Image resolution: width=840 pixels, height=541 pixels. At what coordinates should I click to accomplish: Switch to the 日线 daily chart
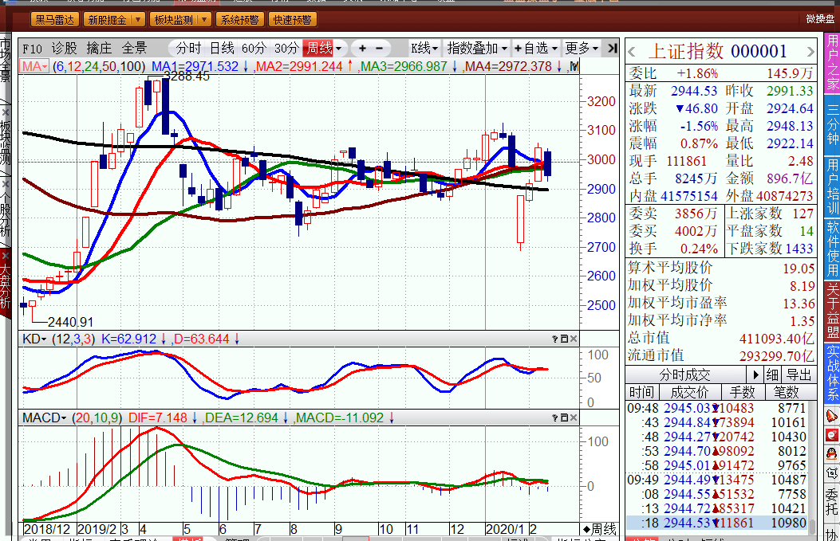[x=222, y=49]
